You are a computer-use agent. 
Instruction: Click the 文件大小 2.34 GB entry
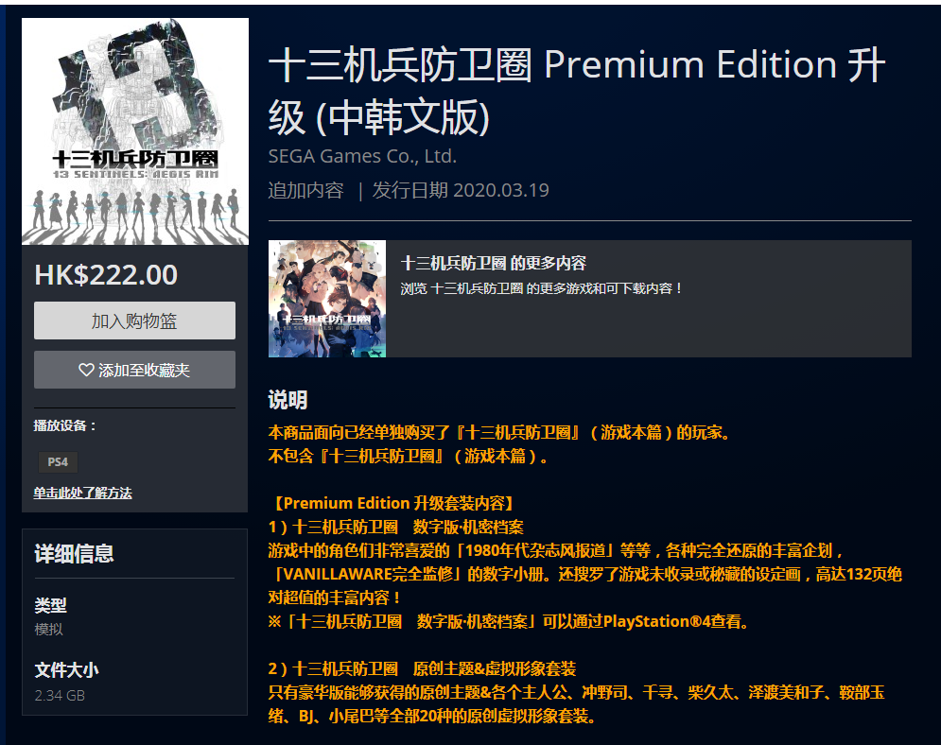click(x=66, y=682)
